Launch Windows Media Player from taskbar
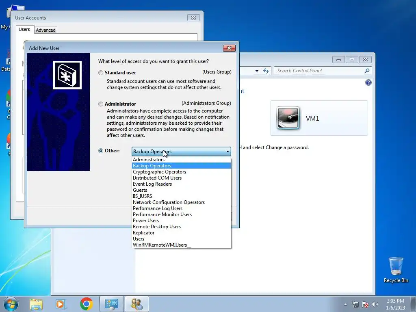The height and width of the screenshot is (312, 416). [61, 304]
